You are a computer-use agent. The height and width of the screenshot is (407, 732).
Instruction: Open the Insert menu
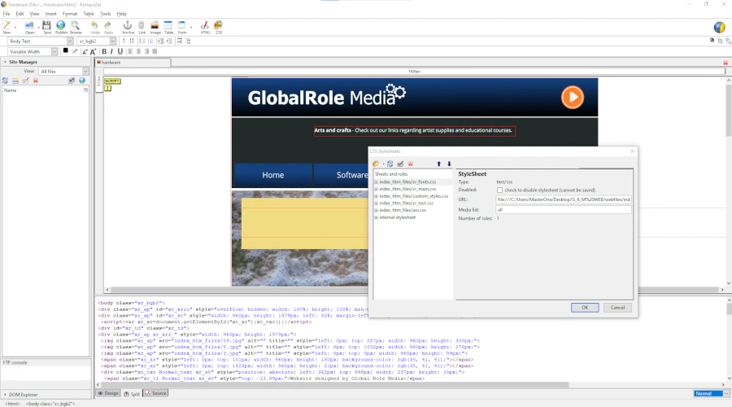point(51,14)
